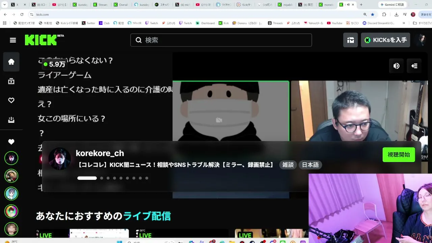The image size is (432, 243).
Task: Click the kick.com address bar
Action: (196, 15)
